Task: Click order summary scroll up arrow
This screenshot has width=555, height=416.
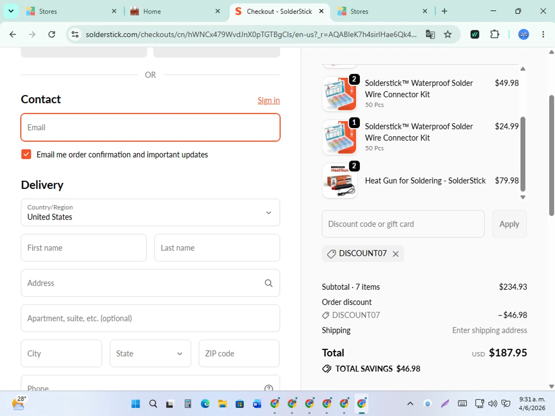Action: point(523,69)
